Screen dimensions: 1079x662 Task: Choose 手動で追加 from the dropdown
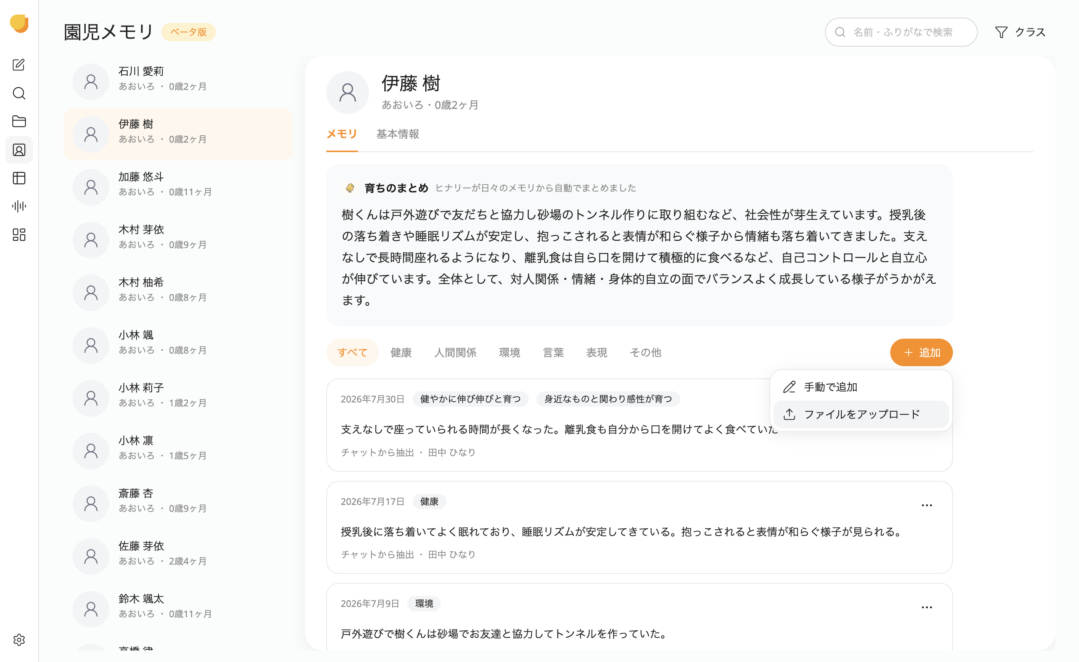860,387
